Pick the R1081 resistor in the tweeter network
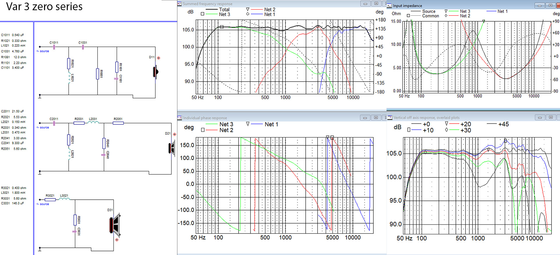560x255 pixels. [97, 74]
